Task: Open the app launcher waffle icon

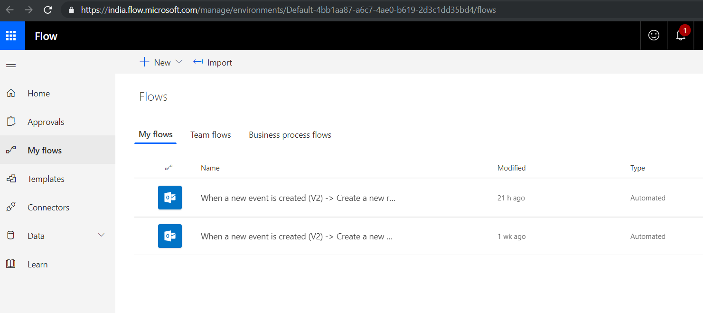Action: [11, 36]
